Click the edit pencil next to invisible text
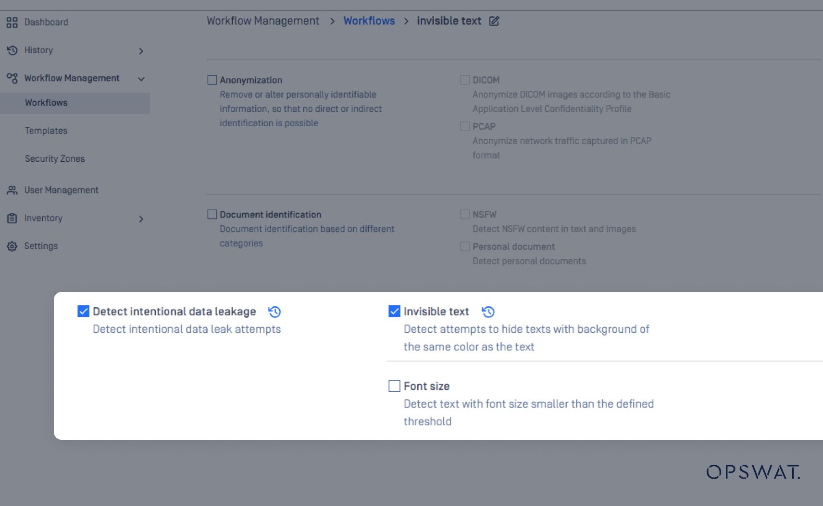 (x=494, y=21)
